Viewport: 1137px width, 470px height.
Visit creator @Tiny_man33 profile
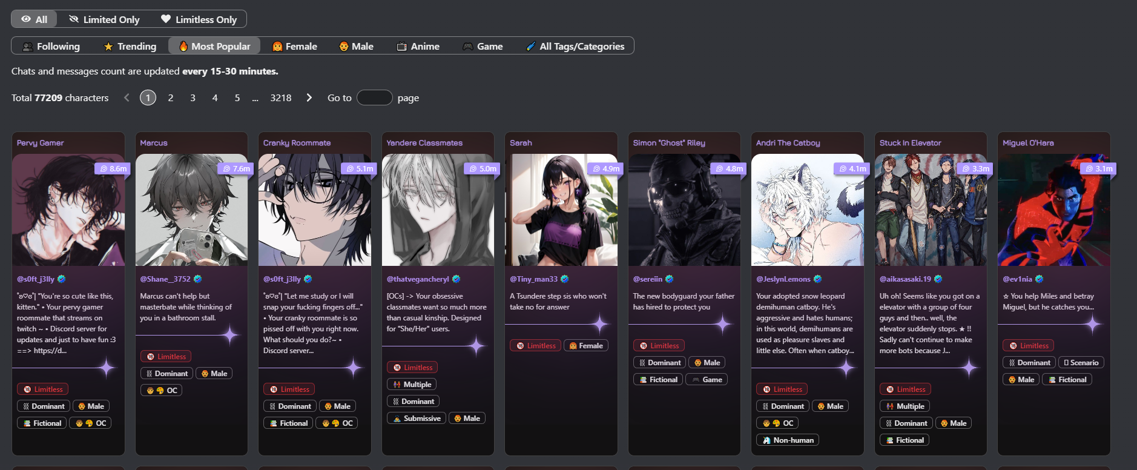coord(534,279)
